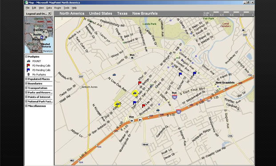Image resolution: width=276 pixels, height=166 pixels.
Task: Select the police car pushpin near N Live Oak Ave
Action: 114,75
